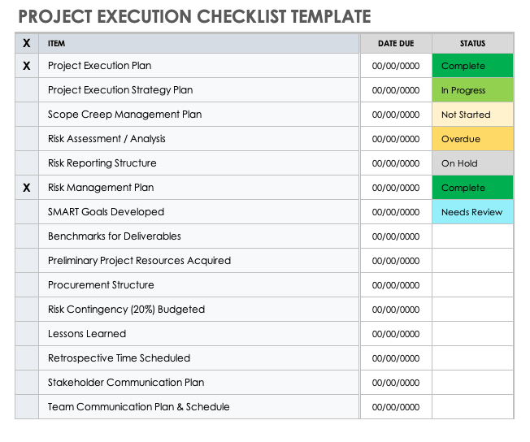Screen dimensions: 530x442
Task: Click the orange Overdue status cell
Action: click(x=472, y=139)
